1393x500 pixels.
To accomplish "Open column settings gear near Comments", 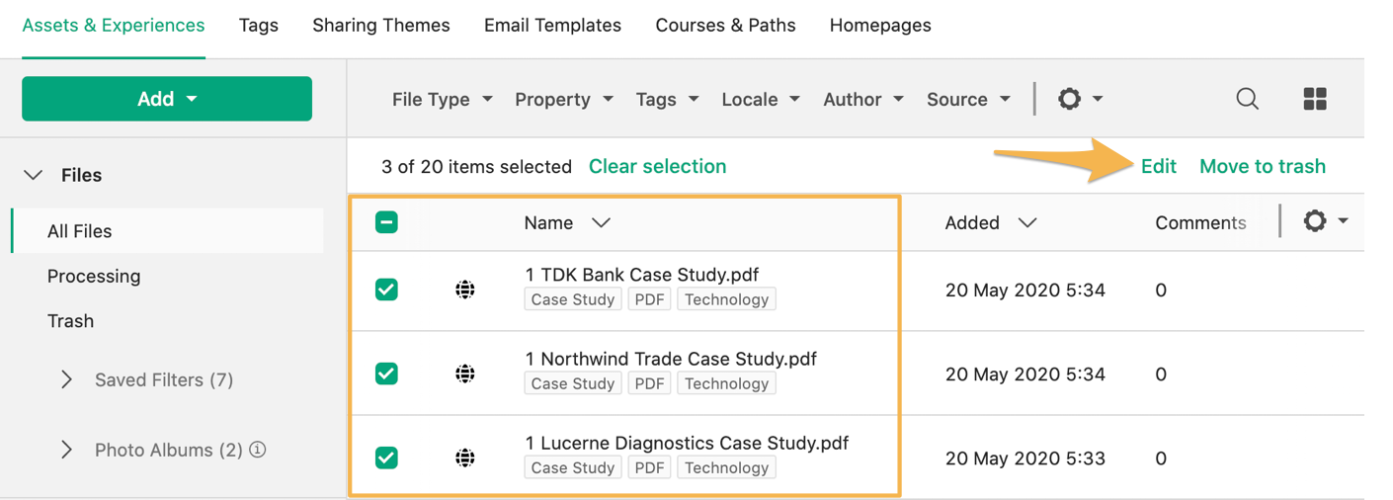I will (x=1325, y=221).
